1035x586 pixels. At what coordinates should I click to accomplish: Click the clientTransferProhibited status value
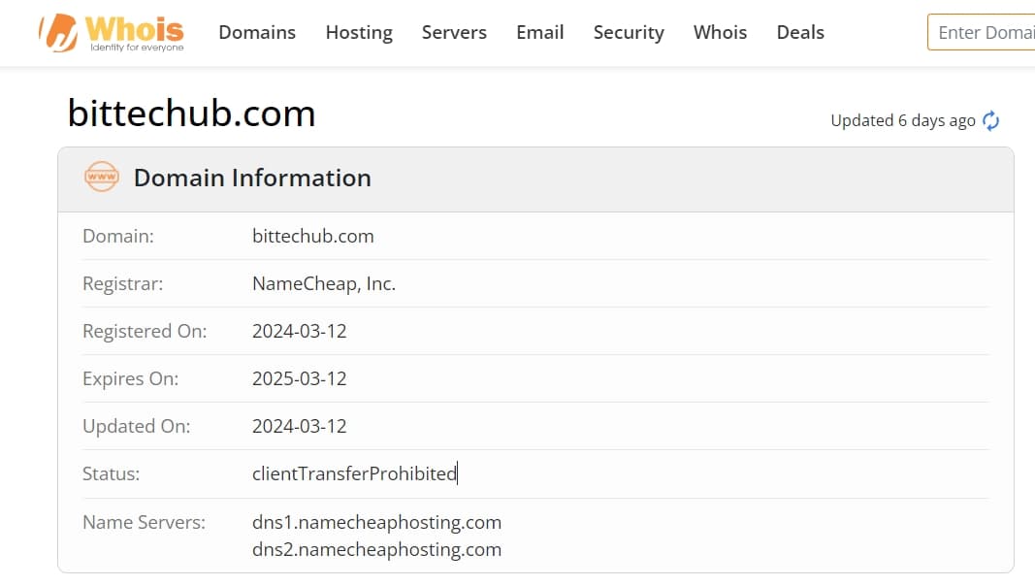354,473
